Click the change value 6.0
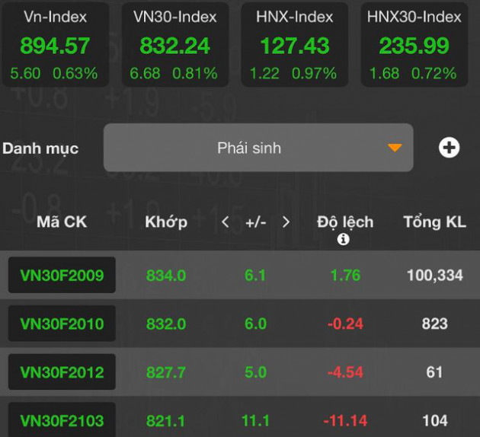The image size is (480, 437). (255, 324)
